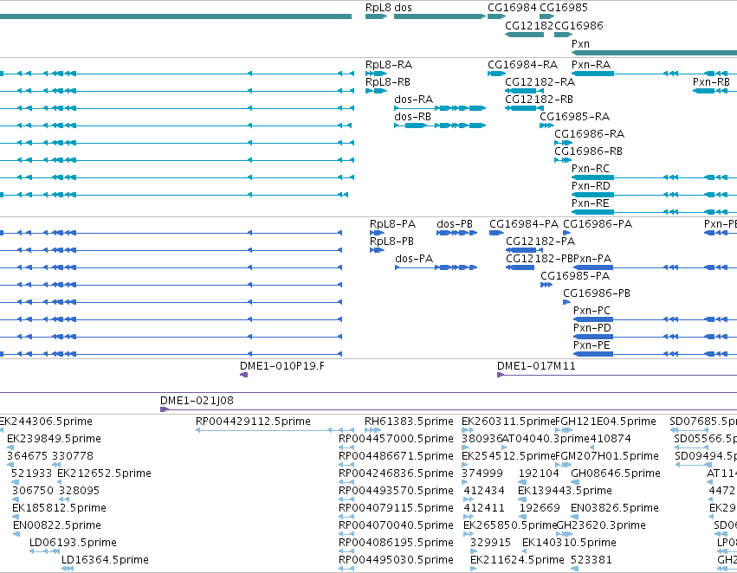
Task: Select the dos-RA transcript label
Action: tap(414, 100)
